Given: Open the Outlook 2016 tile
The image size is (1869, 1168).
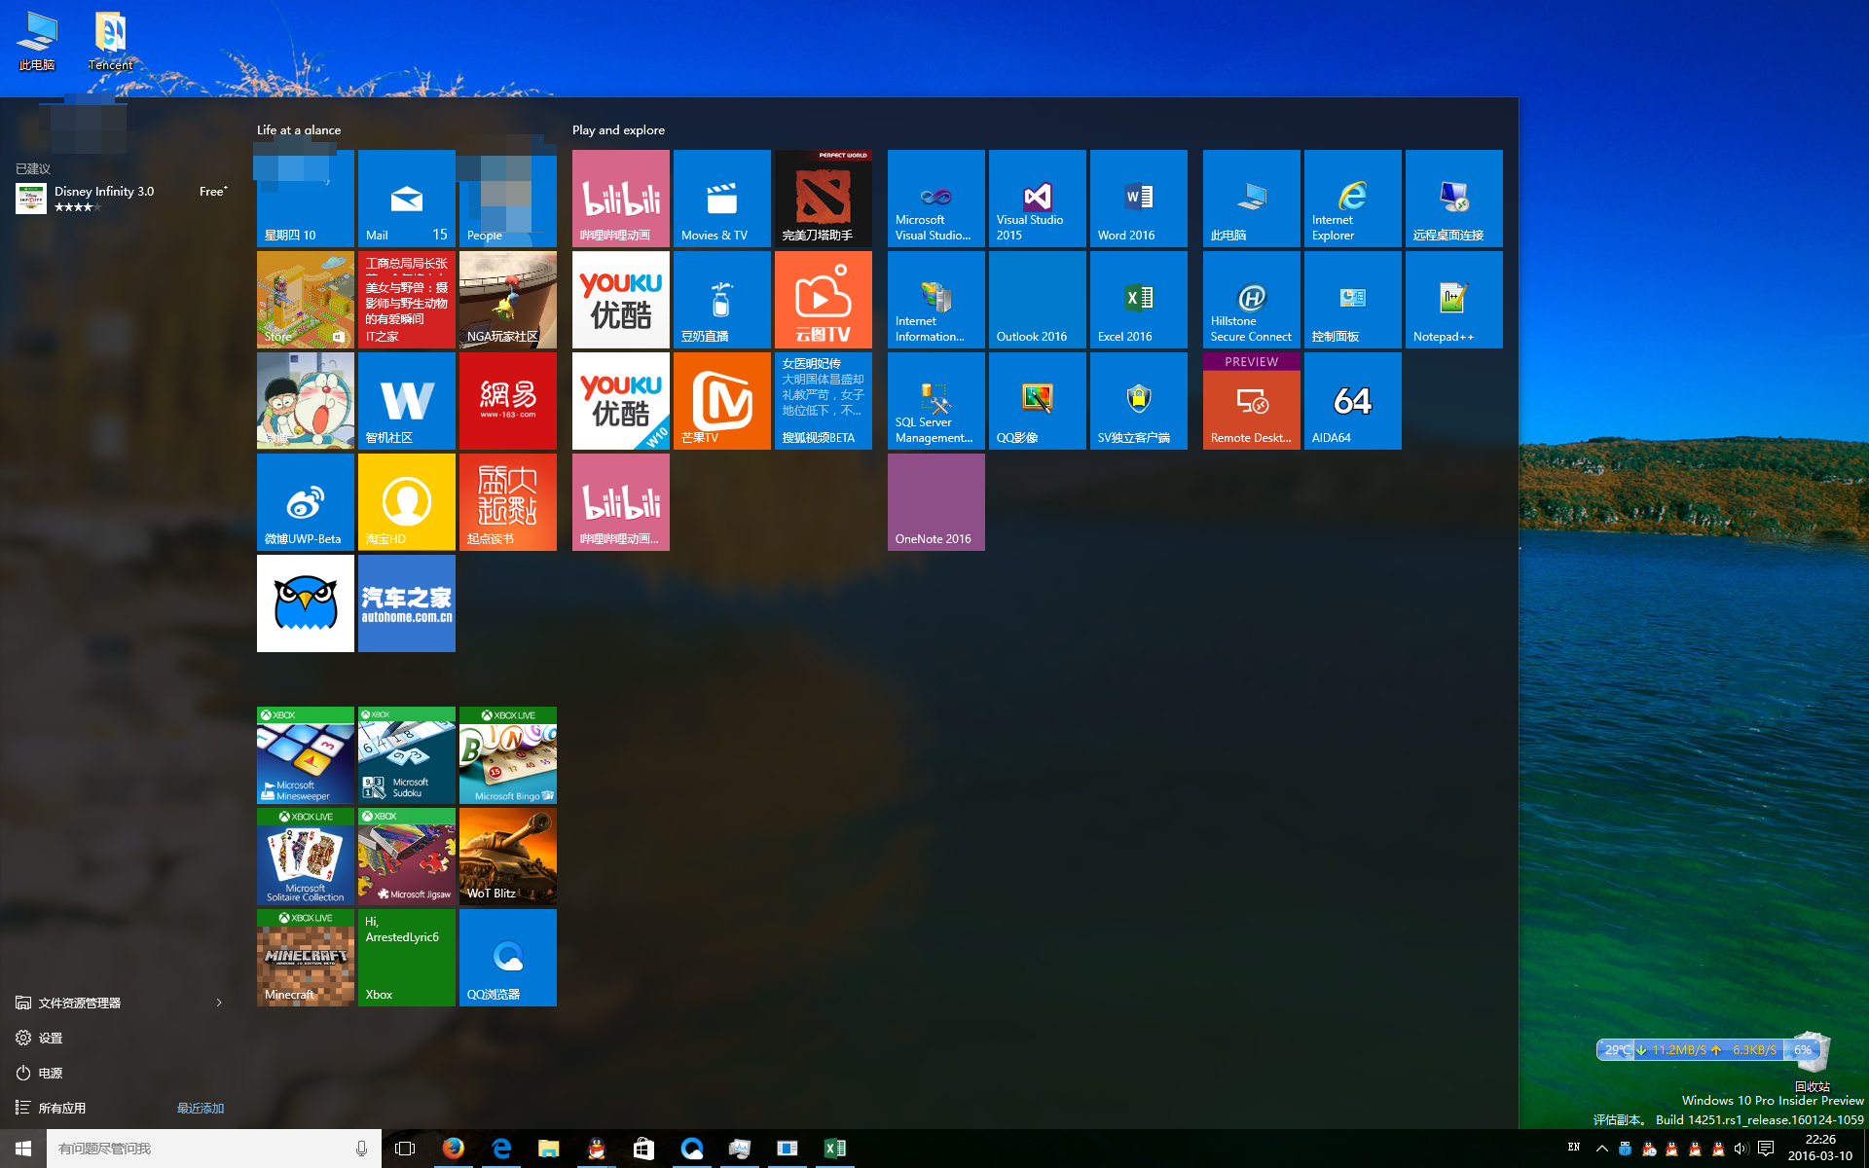Looking at the screenshot, I should [1038, 300].
